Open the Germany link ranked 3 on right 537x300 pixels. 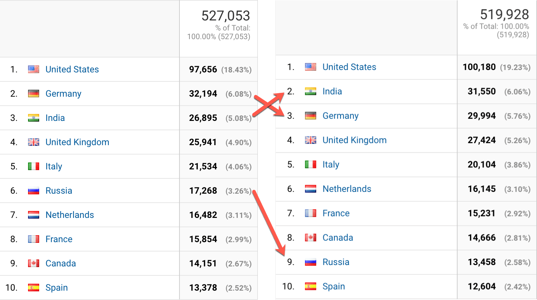pos(341,116)
